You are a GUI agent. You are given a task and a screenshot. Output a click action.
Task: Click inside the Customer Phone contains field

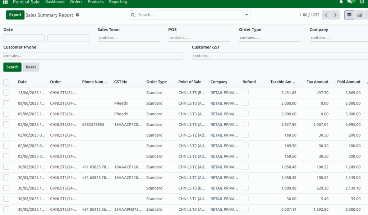tap(93, 56)
